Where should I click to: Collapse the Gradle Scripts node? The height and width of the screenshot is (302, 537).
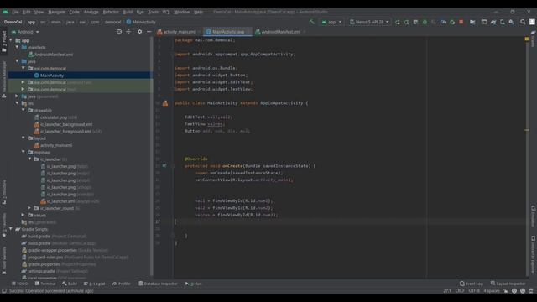point(11,229)
